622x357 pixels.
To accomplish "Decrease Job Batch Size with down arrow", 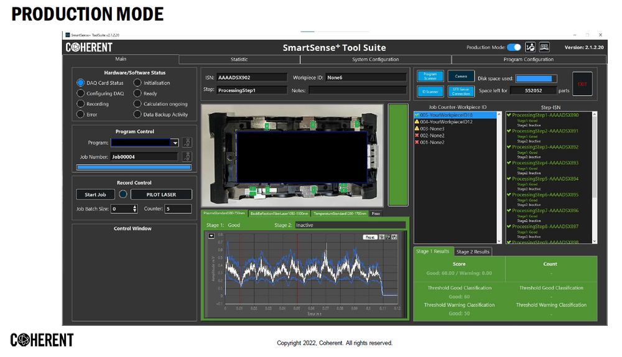I will pos(135,211).
